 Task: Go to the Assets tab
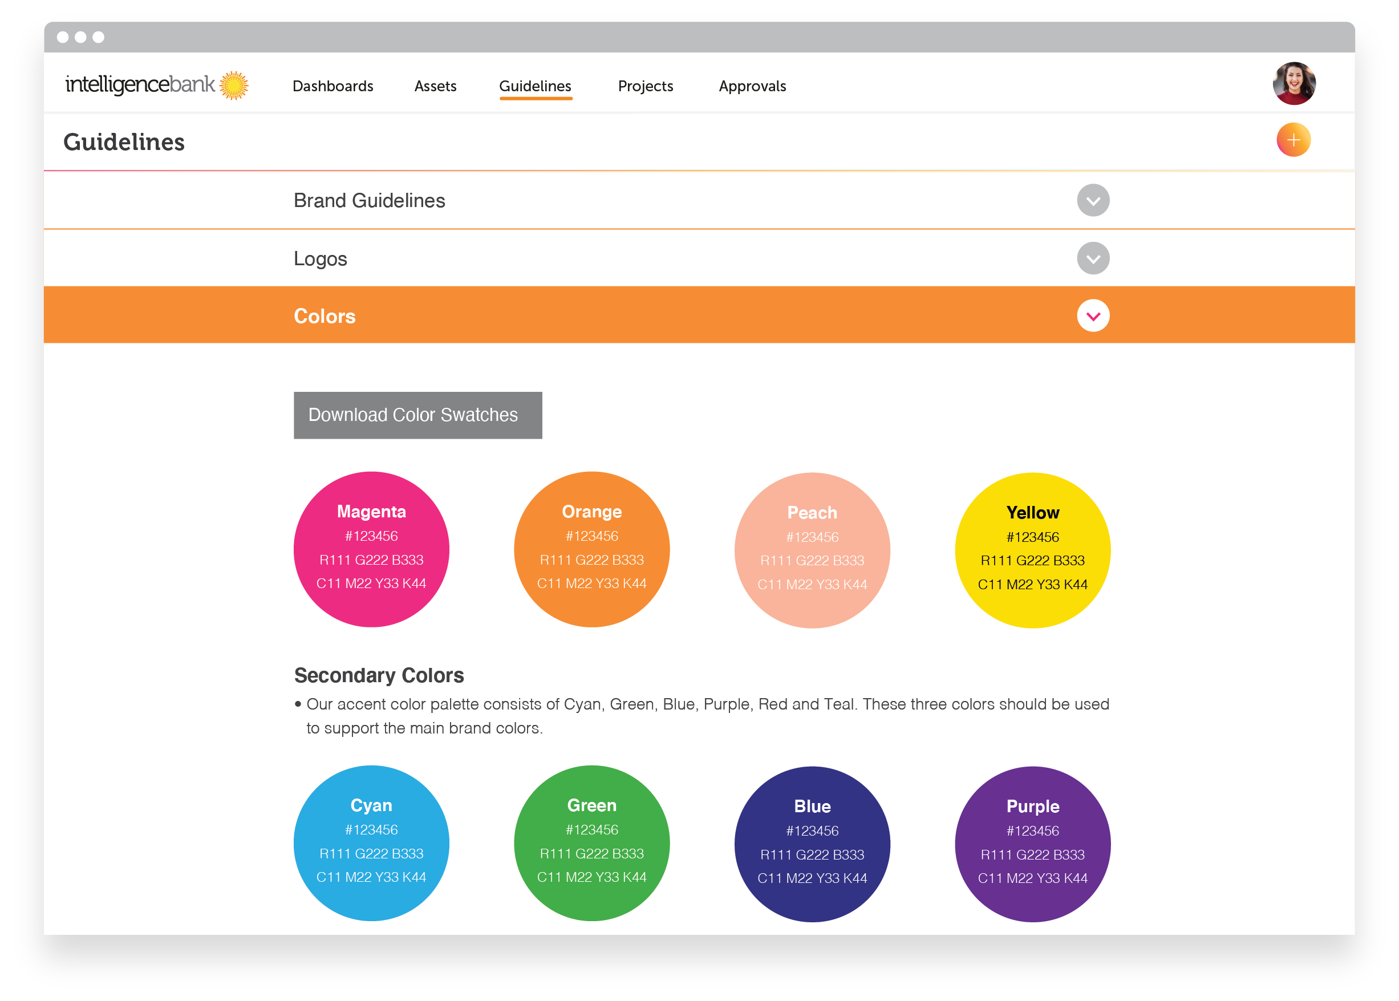[x=435, y=86]
